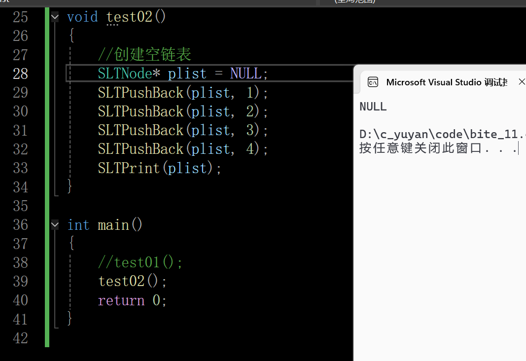Viewport: 526px width, 361px height.
Task: Click the int keyword before main
Action: coord(78,225)
